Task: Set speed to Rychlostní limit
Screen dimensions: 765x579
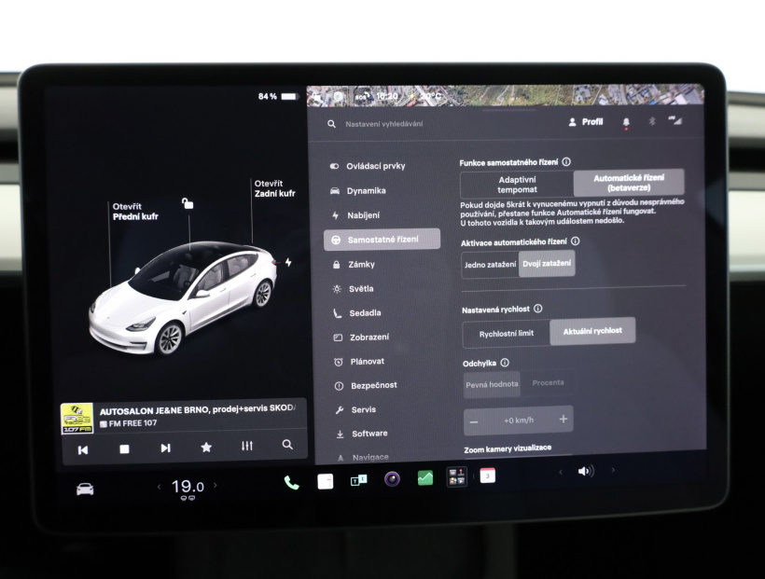Action: [506, 334]
